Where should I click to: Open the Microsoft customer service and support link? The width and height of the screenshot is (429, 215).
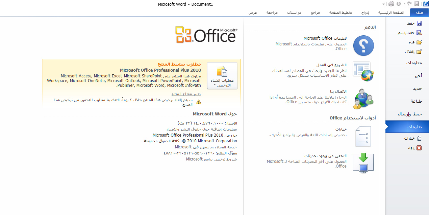pos(206,147)
